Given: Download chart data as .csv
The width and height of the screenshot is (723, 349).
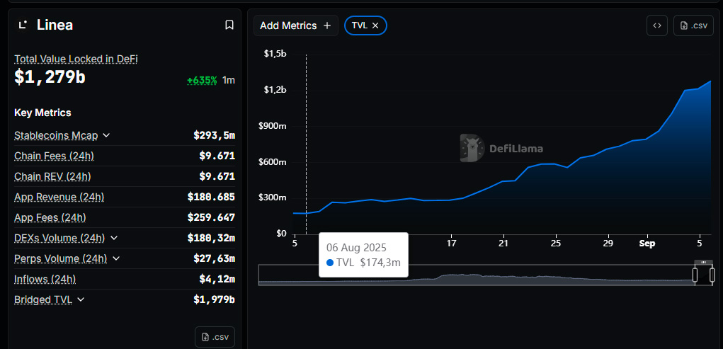Looking at the screenshot, I should click(x=693, y=25).
